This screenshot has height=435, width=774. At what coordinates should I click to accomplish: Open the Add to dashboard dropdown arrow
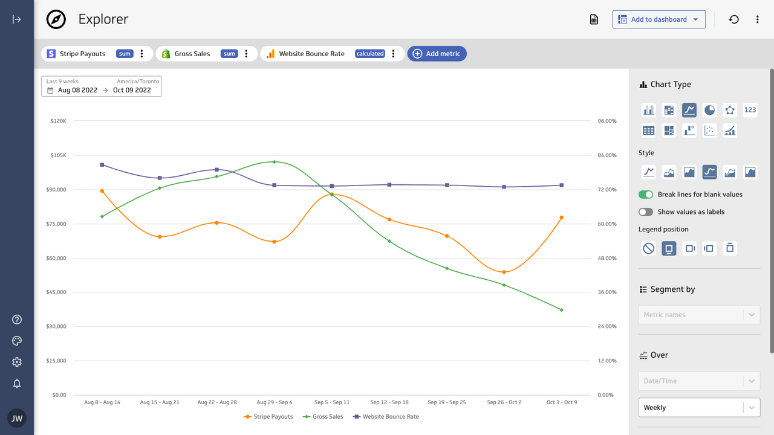(x=695, y=19)
